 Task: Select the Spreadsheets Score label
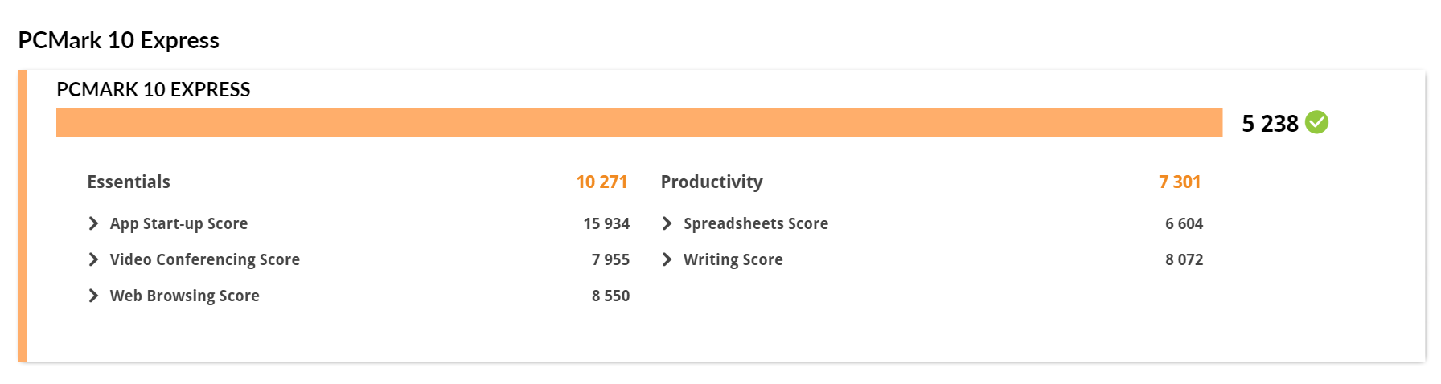pyautogui.click(x=756, y=224)
